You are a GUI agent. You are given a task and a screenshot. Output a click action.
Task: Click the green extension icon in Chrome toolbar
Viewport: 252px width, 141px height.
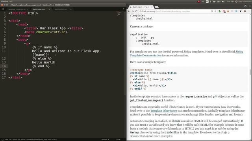pos(220,11)
